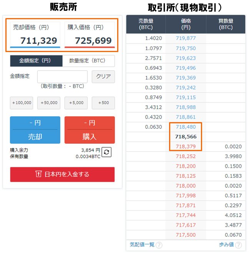249x254 pixels.
Task: Add +5,000 yen to amount
Action: [76, 103]
